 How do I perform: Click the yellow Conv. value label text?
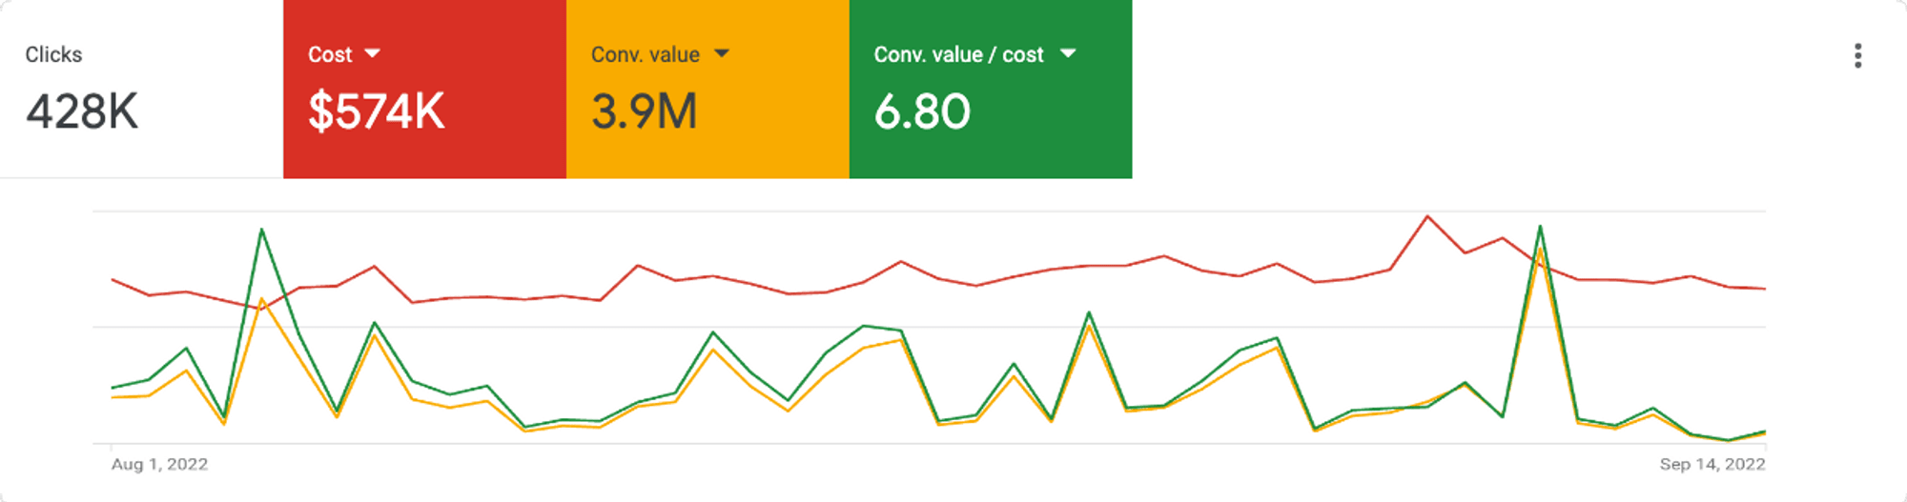pos(646,55)
